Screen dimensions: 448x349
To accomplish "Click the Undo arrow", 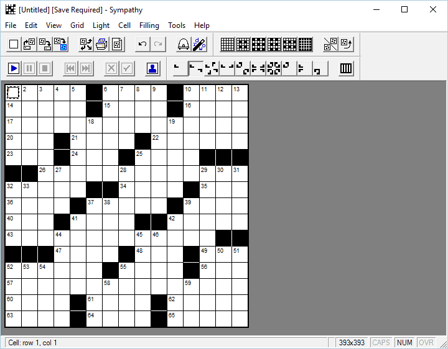I will pos(142,44).
